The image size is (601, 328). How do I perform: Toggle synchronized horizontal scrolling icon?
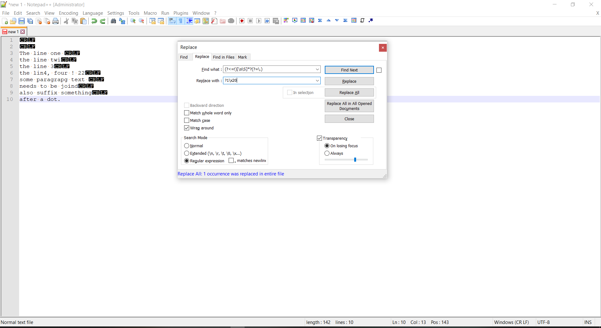pyautogui.click(x=161, y=21)
